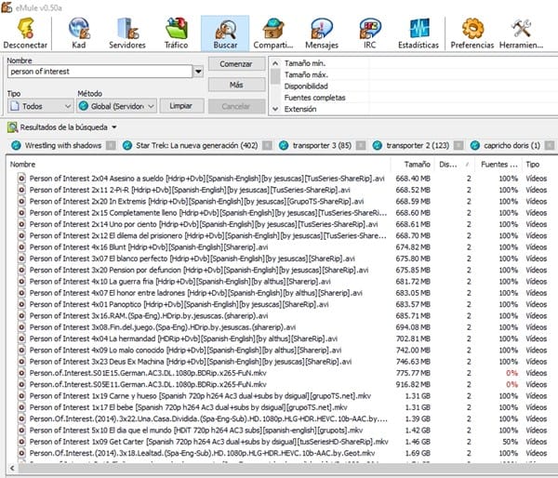Open the Tipo dropdown set to Todos
The width and height of the screenshot is (558, 478).
tap(41, 106)
